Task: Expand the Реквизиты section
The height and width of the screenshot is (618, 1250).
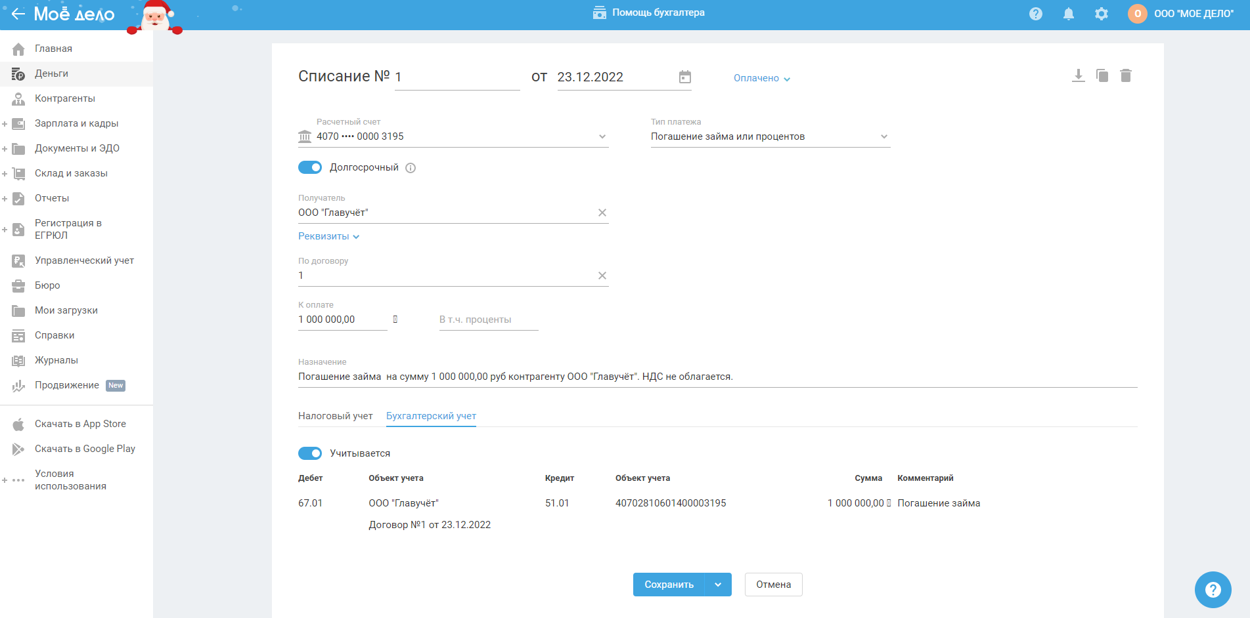Action: coord(328,236)
